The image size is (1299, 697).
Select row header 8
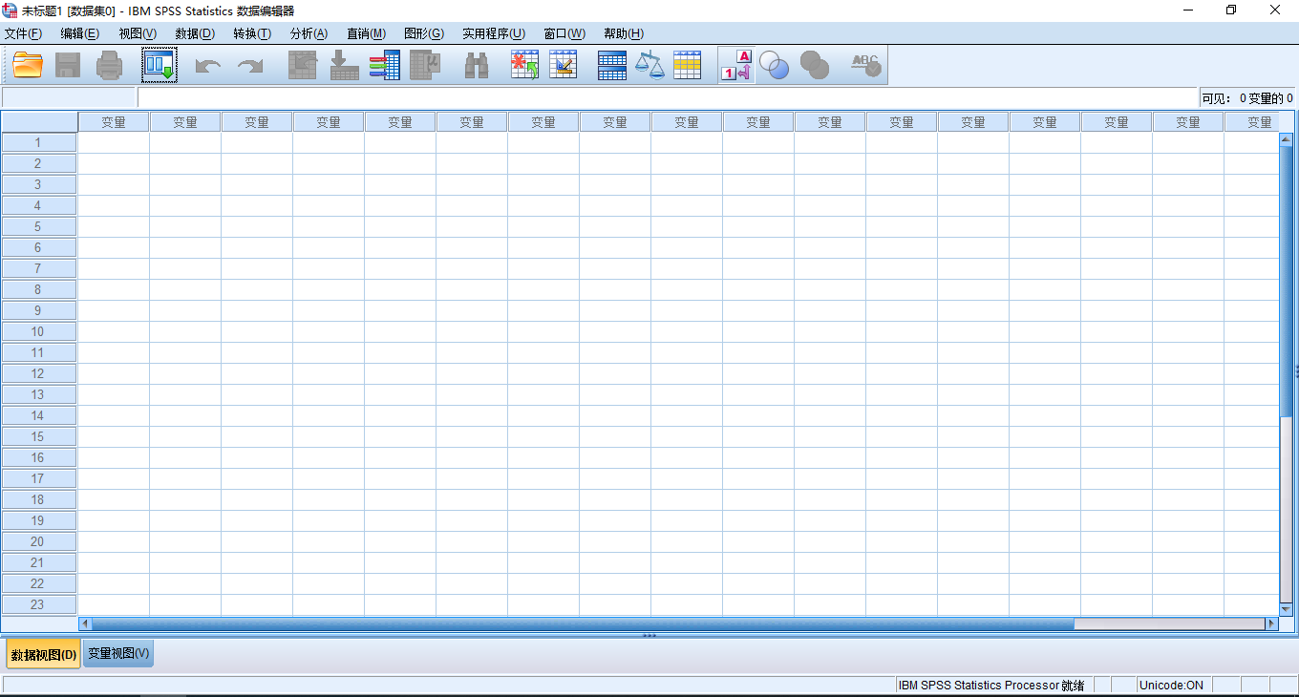38,289
